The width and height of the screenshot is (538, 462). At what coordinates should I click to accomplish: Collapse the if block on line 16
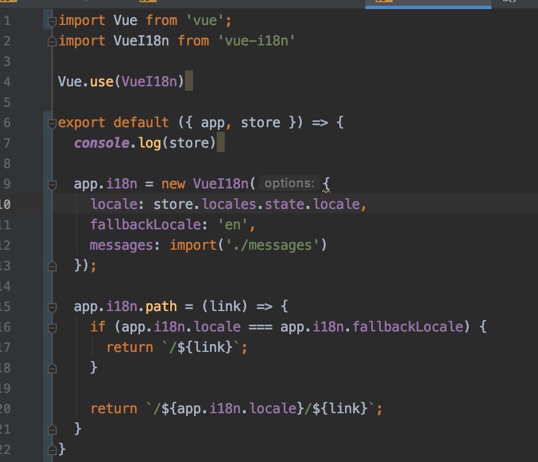coord(52,329)
